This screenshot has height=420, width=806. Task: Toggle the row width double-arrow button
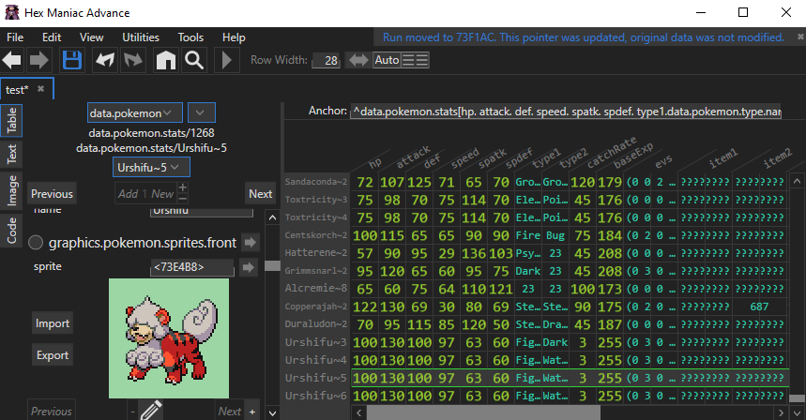click(x=357, y=60)
